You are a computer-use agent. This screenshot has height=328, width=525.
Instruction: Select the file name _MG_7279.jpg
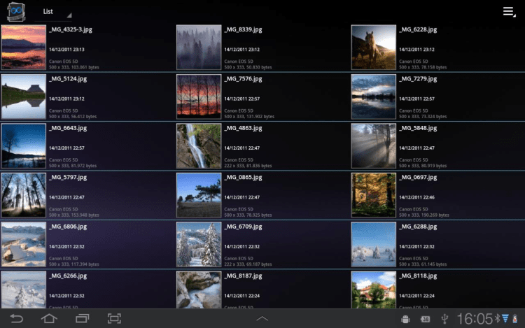pyautogui.click(x=418, y=79)
